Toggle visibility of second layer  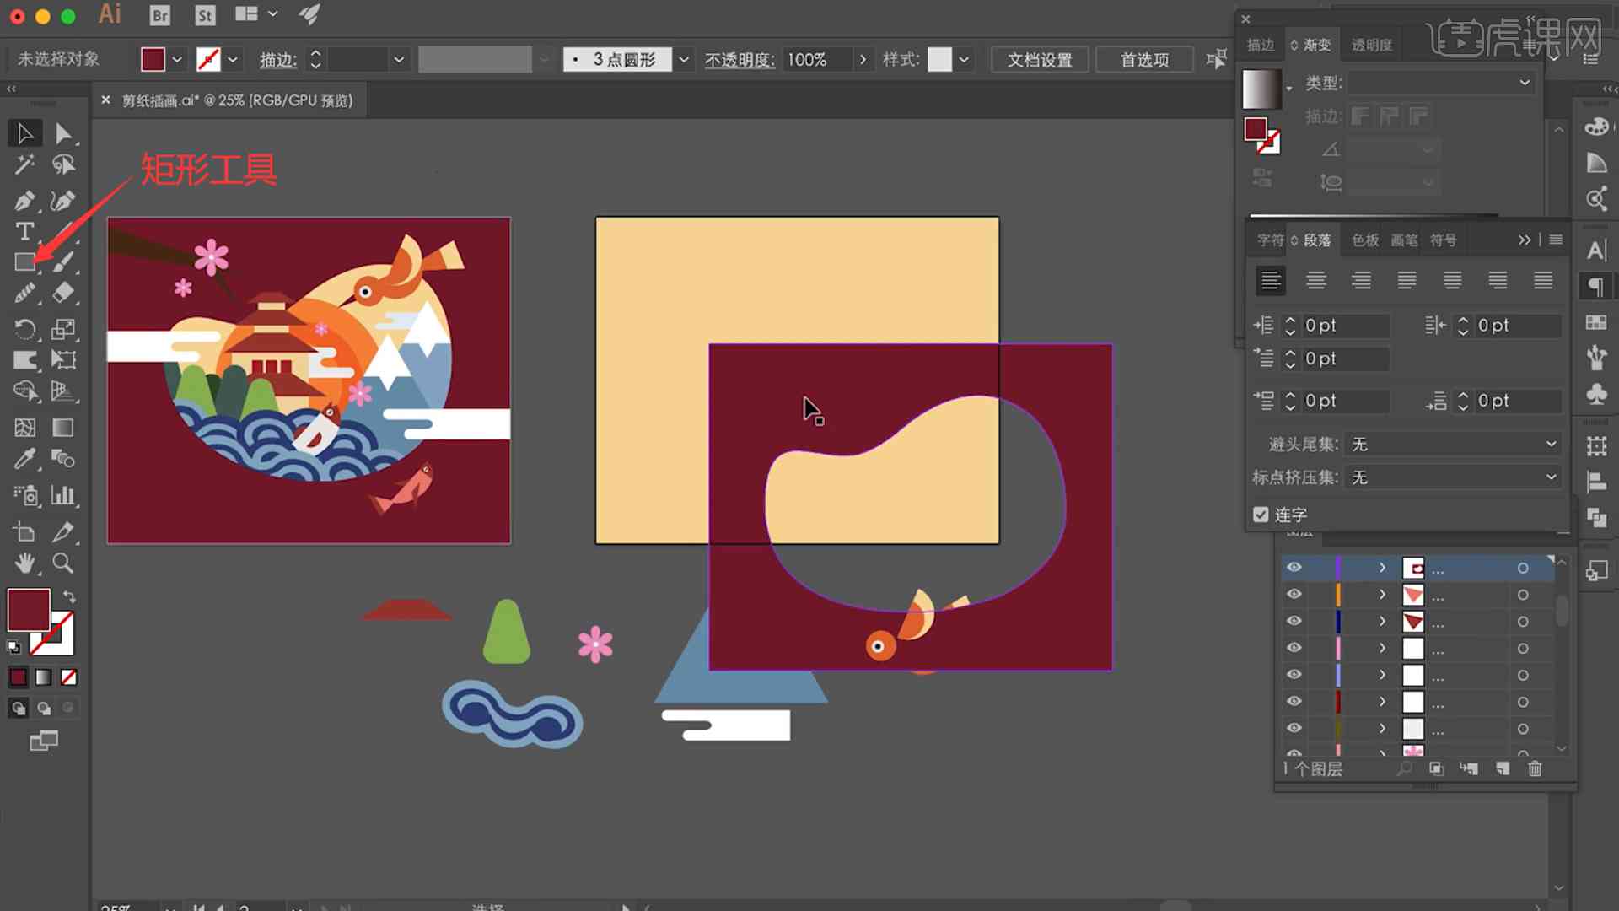point(1294,594)
